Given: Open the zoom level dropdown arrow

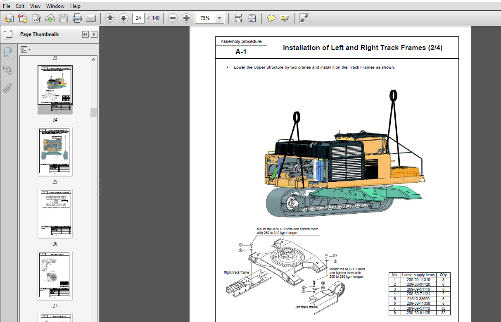Looking at the screenshot, I should 220,18.
